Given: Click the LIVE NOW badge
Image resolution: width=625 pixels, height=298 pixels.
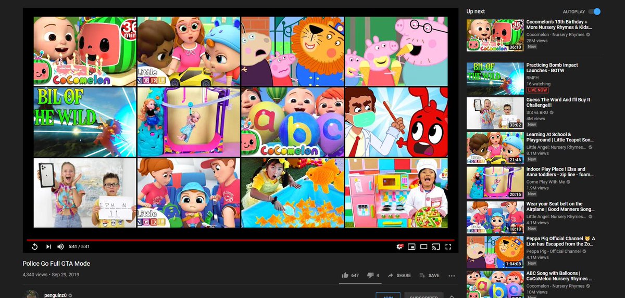Looking at the screenshot, I should (x=536, y=90).
